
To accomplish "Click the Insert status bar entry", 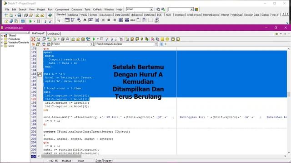I will 81,161.
